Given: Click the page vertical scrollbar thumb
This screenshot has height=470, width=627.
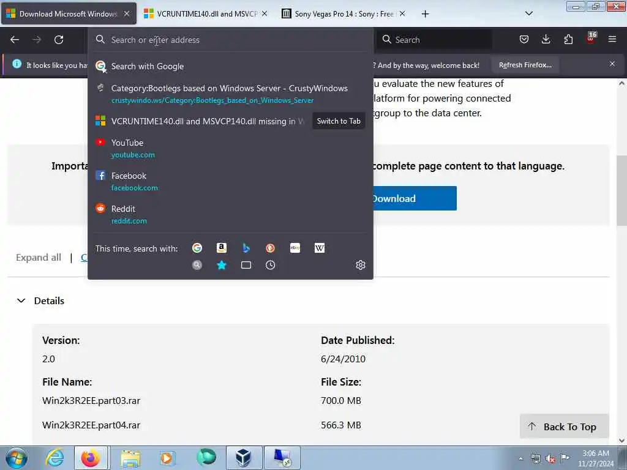Looking at the screenshot, I should pos(621,191).
